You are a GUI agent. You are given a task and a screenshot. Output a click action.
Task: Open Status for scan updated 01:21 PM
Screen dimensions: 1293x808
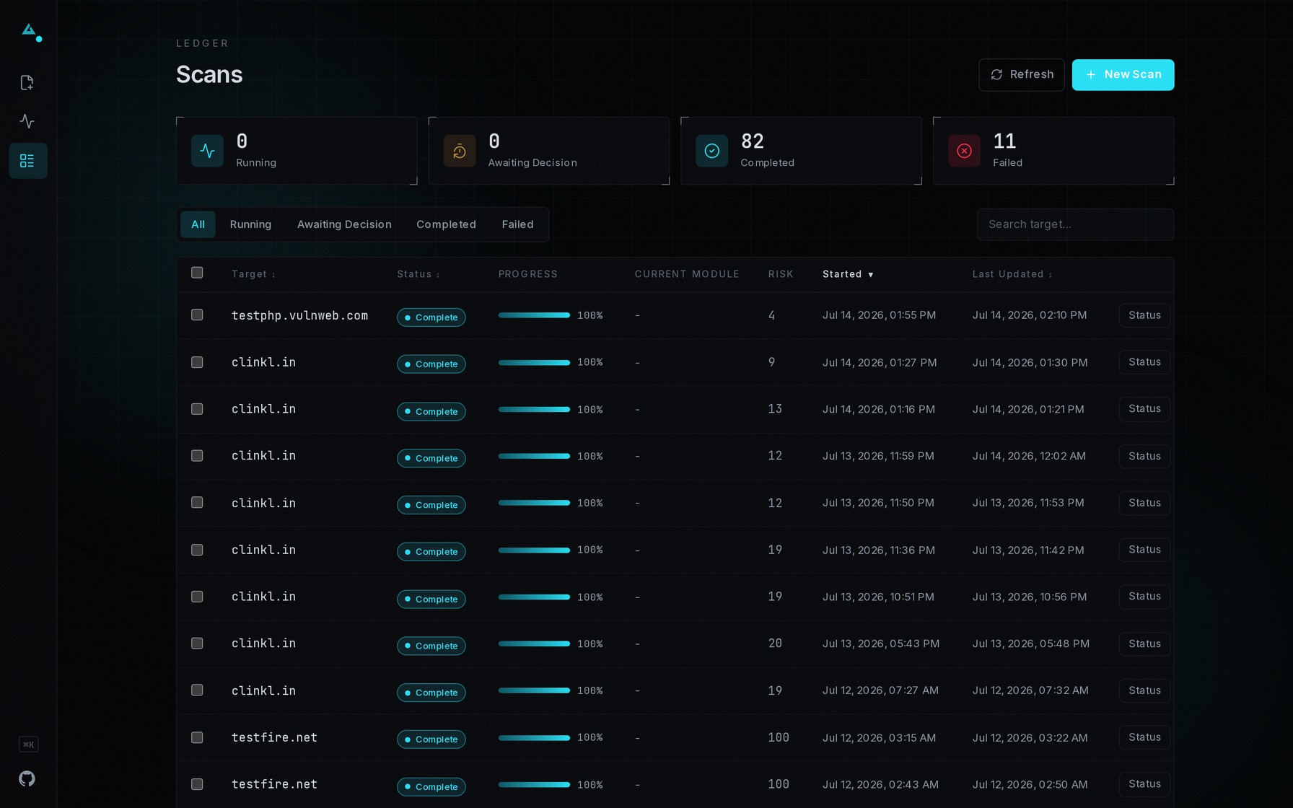[x=1144, y=409]
